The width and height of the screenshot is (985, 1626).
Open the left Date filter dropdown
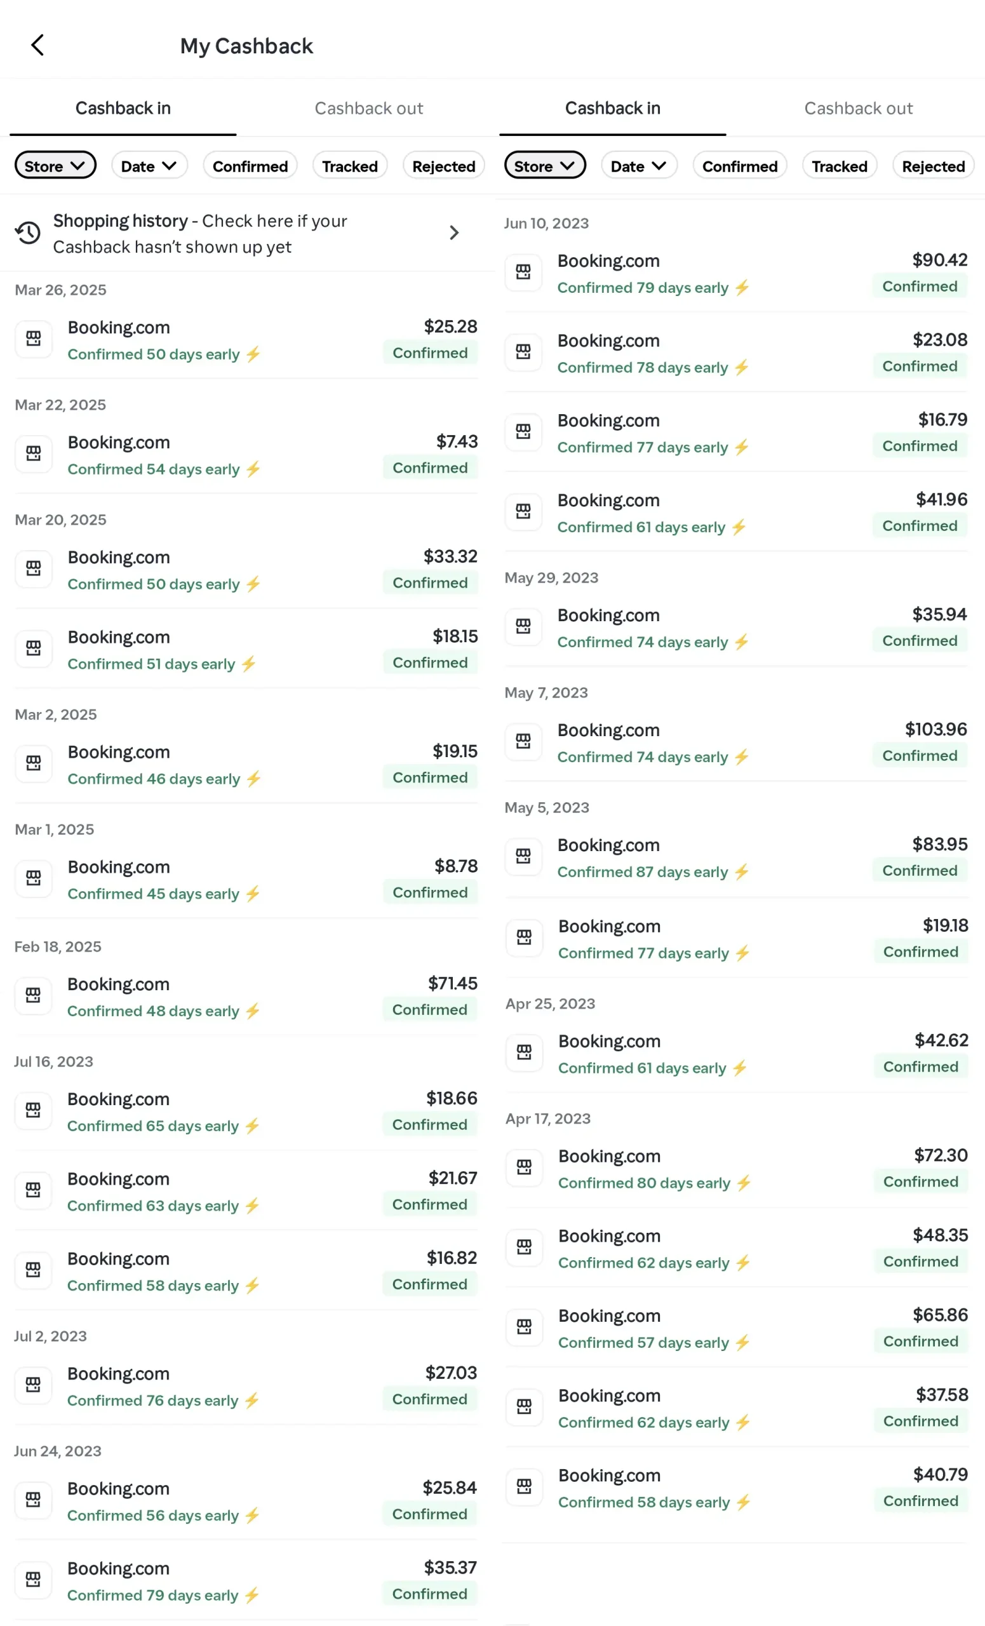[149, 166]
